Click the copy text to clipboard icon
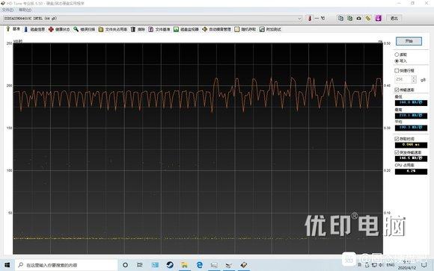This screenshot has height=271, width=434. coord(340,18)
